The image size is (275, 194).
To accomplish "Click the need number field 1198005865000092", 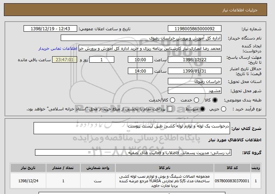I will [x=195, y=29].
